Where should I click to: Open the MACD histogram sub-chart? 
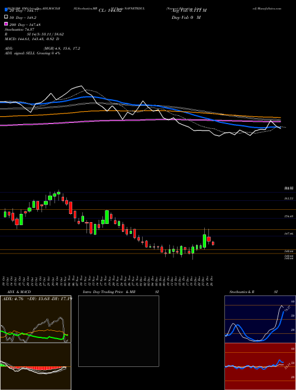click(x=36, y=366)
